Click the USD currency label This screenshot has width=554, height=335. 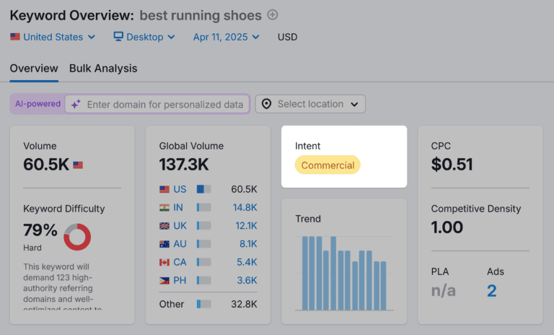287,37
